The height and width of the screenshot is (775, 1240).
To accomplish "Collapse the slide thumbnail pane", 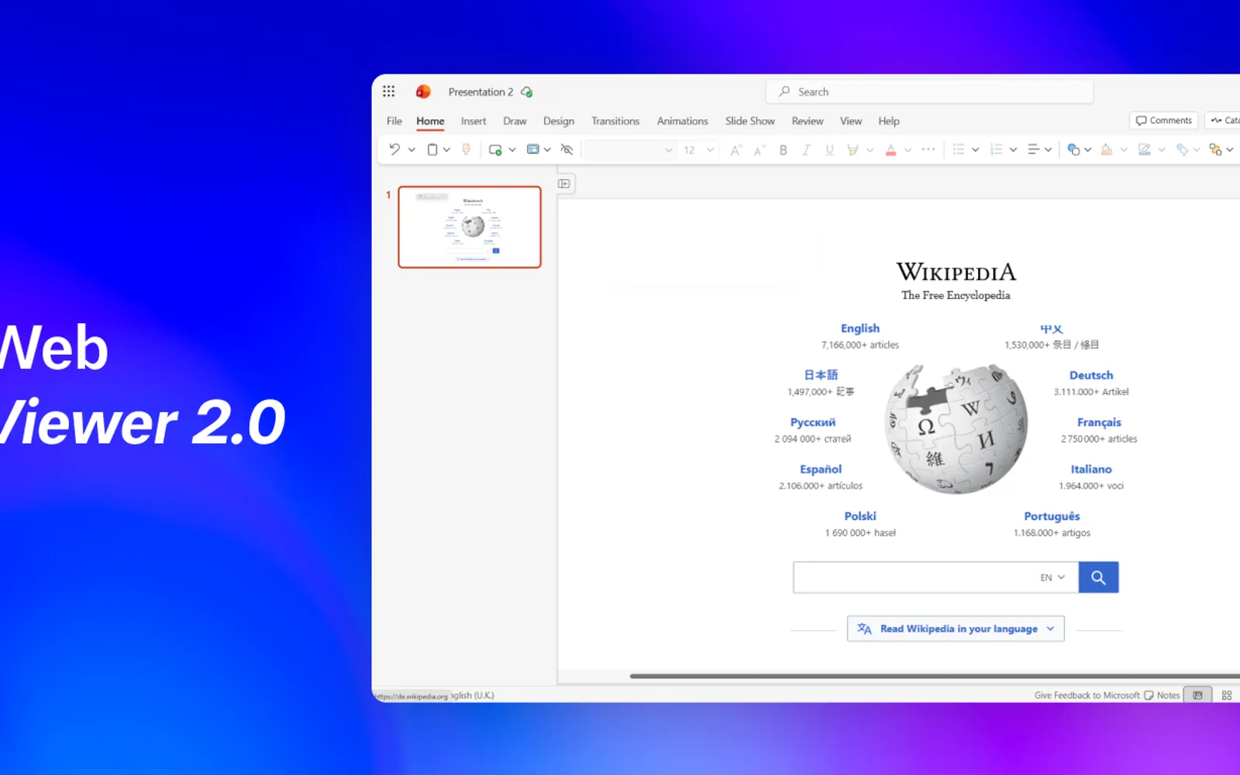I will 564,184.
